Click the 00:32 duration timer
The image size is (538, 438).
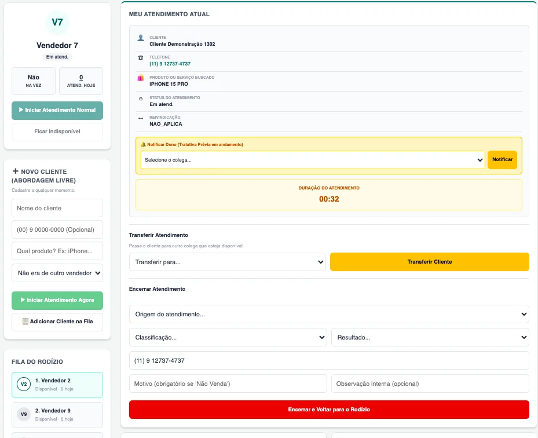tap(329, 199)
